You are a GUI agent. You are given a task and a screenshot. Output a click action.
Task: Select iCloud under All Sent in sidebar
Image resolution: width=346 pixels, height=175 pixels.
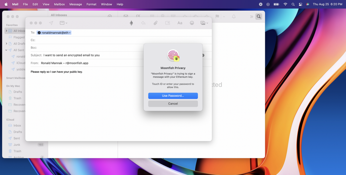pyautogui.click(x=18, y=63)
